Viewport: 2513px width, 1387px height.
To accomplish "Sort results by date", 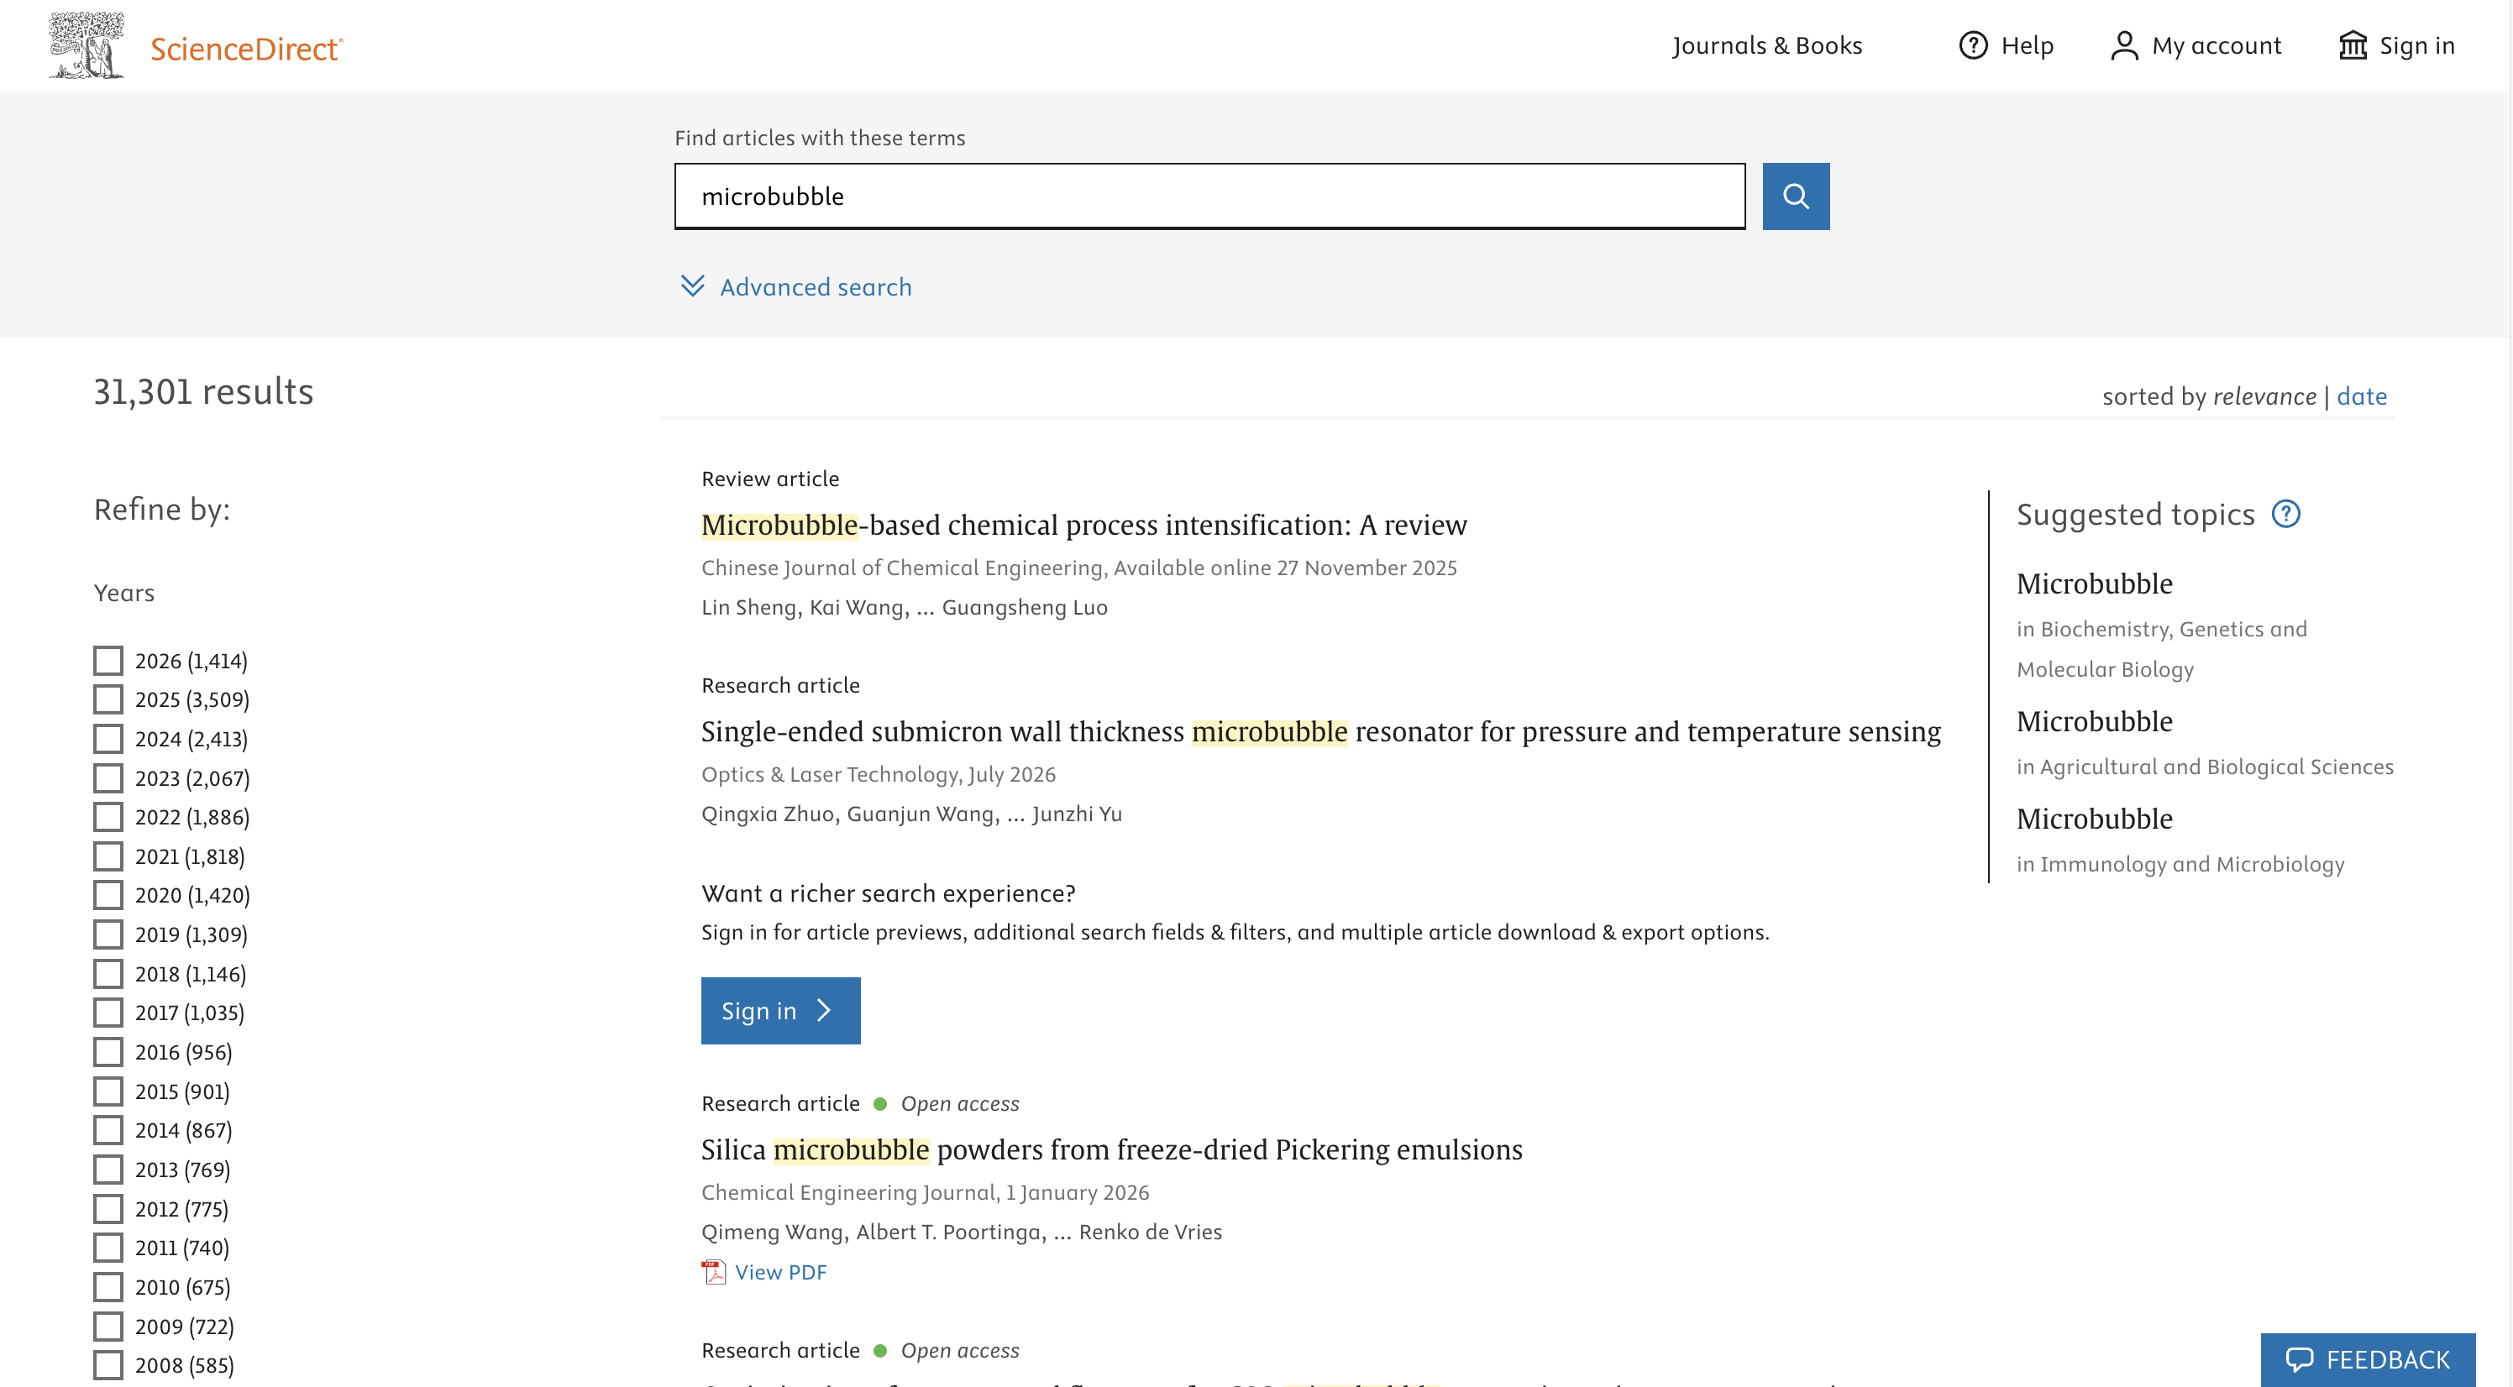I will click(2361, 396).
